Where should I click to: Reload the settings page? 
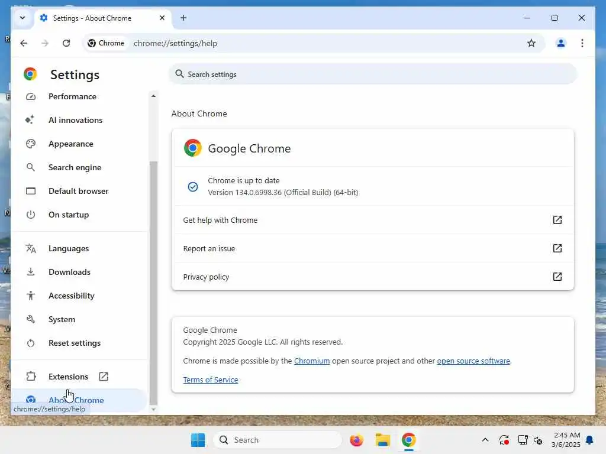(66, 43)
